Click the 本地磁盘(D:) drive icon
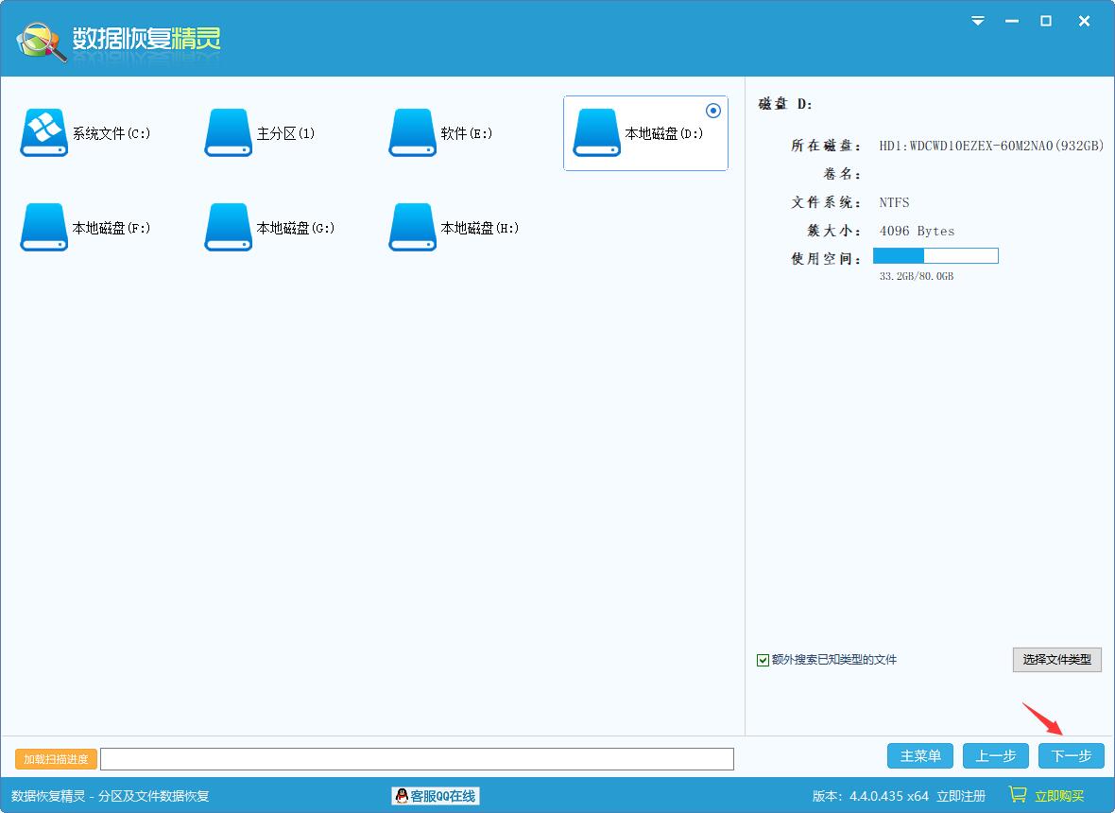The height and width of the screenshot is (813, 1115). pos(596,132)
